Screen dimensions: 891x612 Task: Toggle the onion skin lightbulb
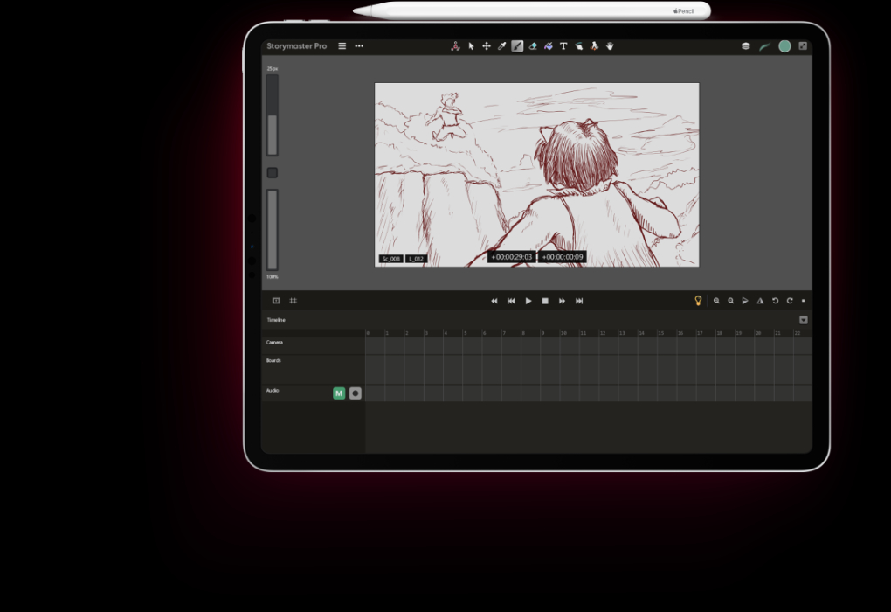tap(698, 301)
